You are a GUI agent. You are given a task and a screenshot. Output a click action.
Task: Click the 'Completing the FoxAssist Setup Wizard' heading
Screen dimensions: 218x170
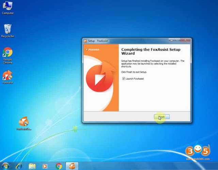(x=151, y=51)
